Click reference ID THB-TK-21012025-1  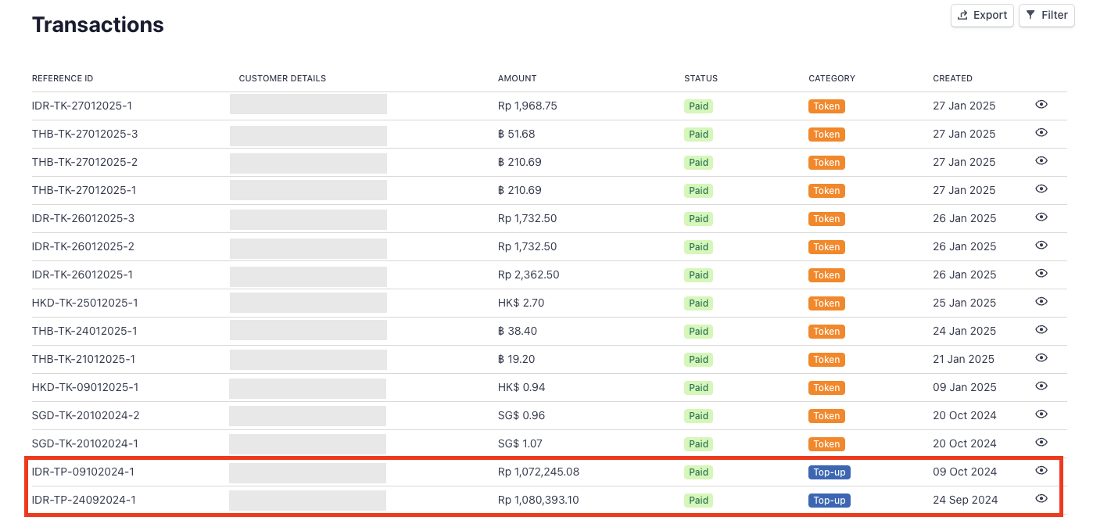coord(84,359)
